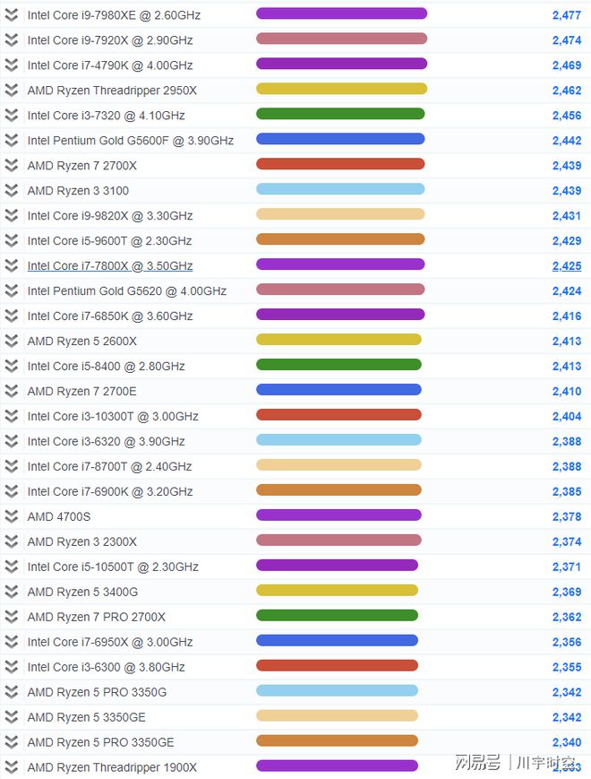Click the chevron icon beside Intel Core i3-6300
Screen dimensions: 591x779
pos(11,668)
